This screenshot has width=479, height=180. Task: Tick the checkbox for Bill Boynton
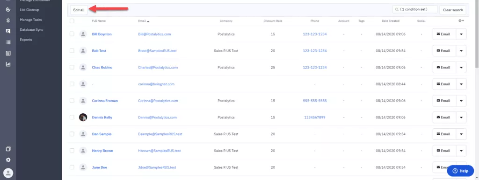click(72, 34)
